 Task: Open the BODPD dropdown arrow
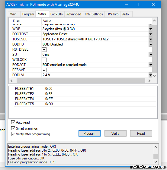tap(150, 44)
